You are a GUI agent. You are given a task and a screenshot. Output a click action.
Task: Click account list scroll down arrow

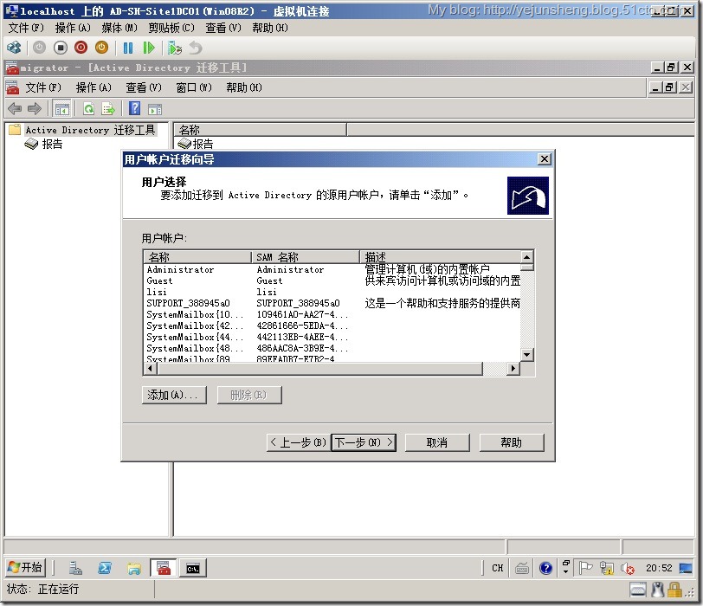[x=526, y=355]
